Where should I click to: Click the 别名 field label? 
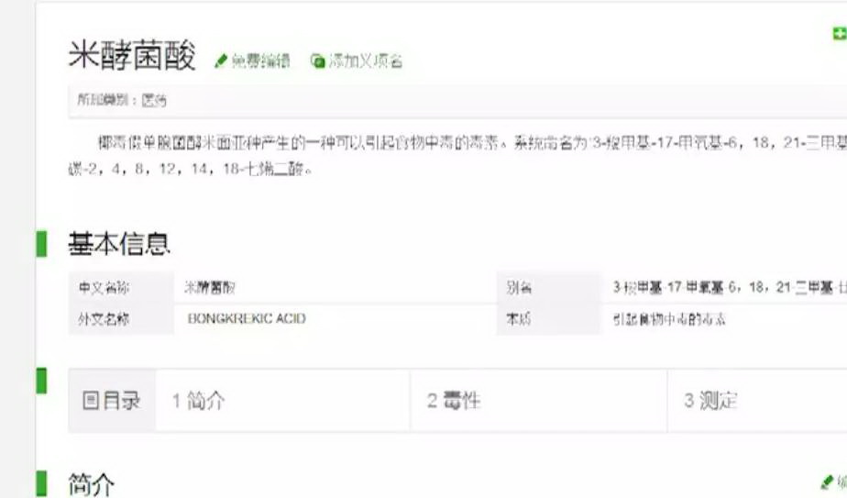pyautogui.click(x=519, y=288)
